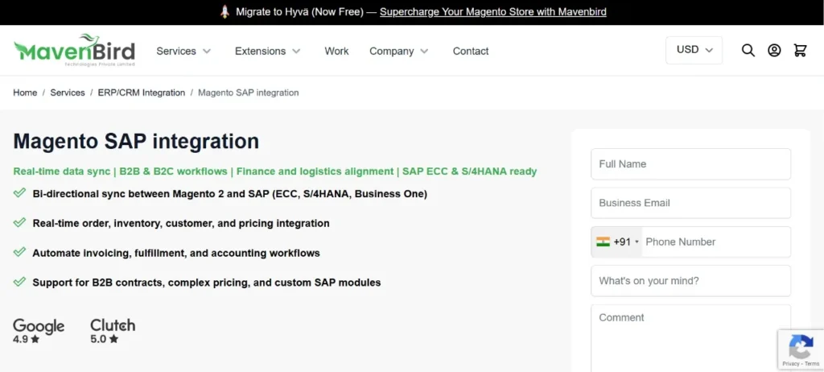This screenshot has height=372, width=824.
Task: Click the Magento SAP integration heading
Action: point(136,142)
